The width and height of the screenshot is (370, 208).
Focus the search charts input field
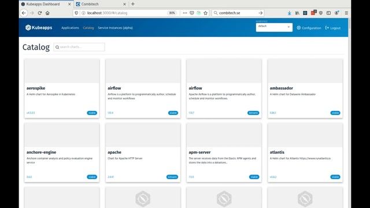click(79, 47)
